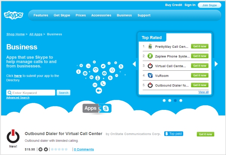Get PrettyMay Call Center now
Image resolution: width=226 pixels, height=155 pixels.
click(200, 46)
